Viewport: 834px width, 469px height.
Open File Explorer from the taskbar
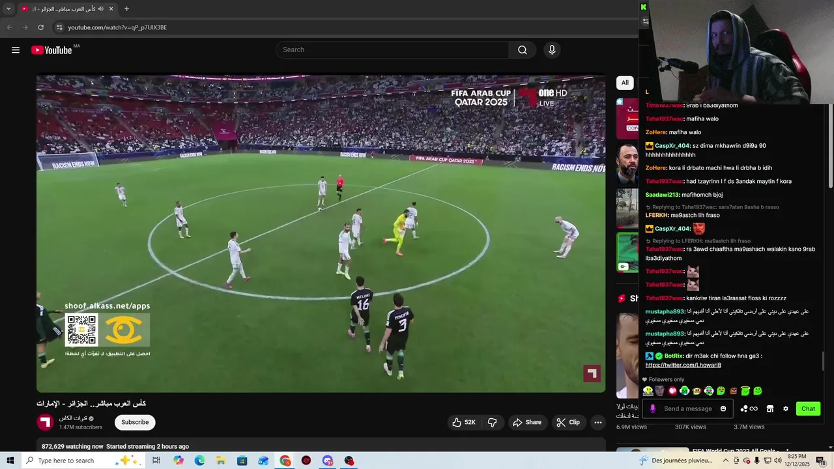click(x=221, y=461)
